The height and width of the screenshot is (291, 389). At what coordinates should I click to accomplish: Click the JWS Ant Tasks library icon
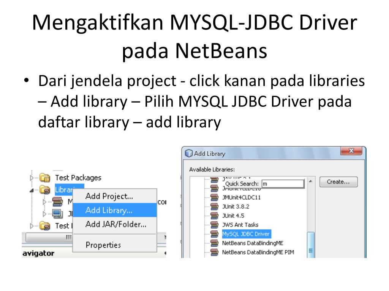pos(214,225)
